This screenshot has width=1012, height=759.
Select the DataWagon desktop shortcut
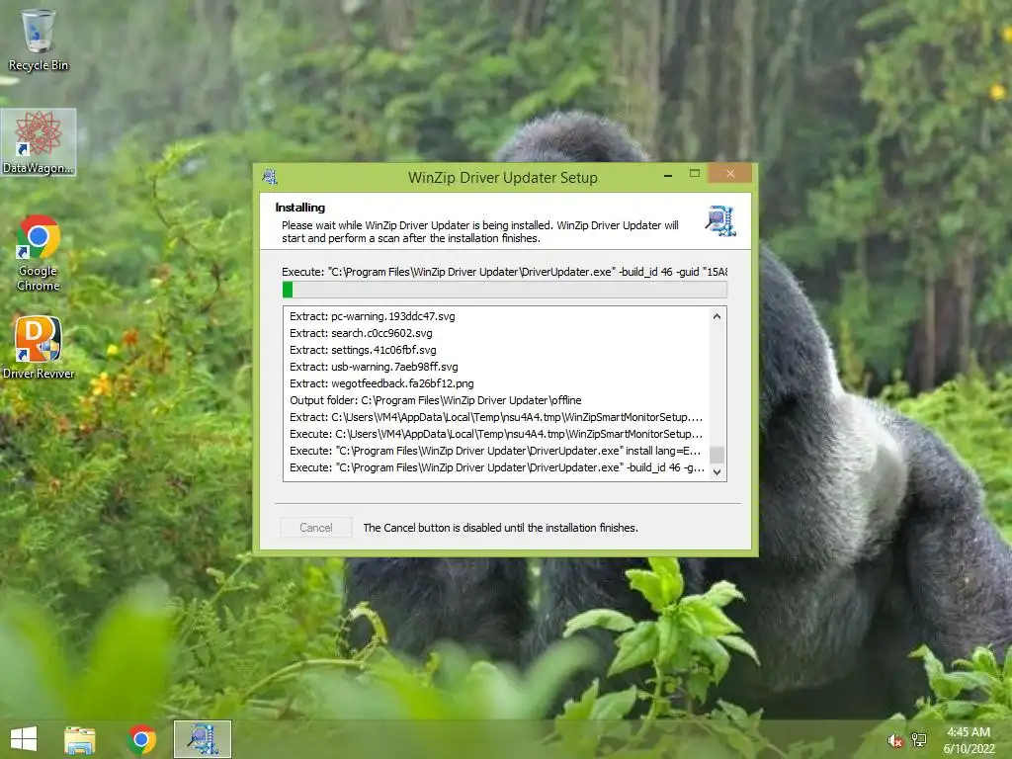(39, 142)
